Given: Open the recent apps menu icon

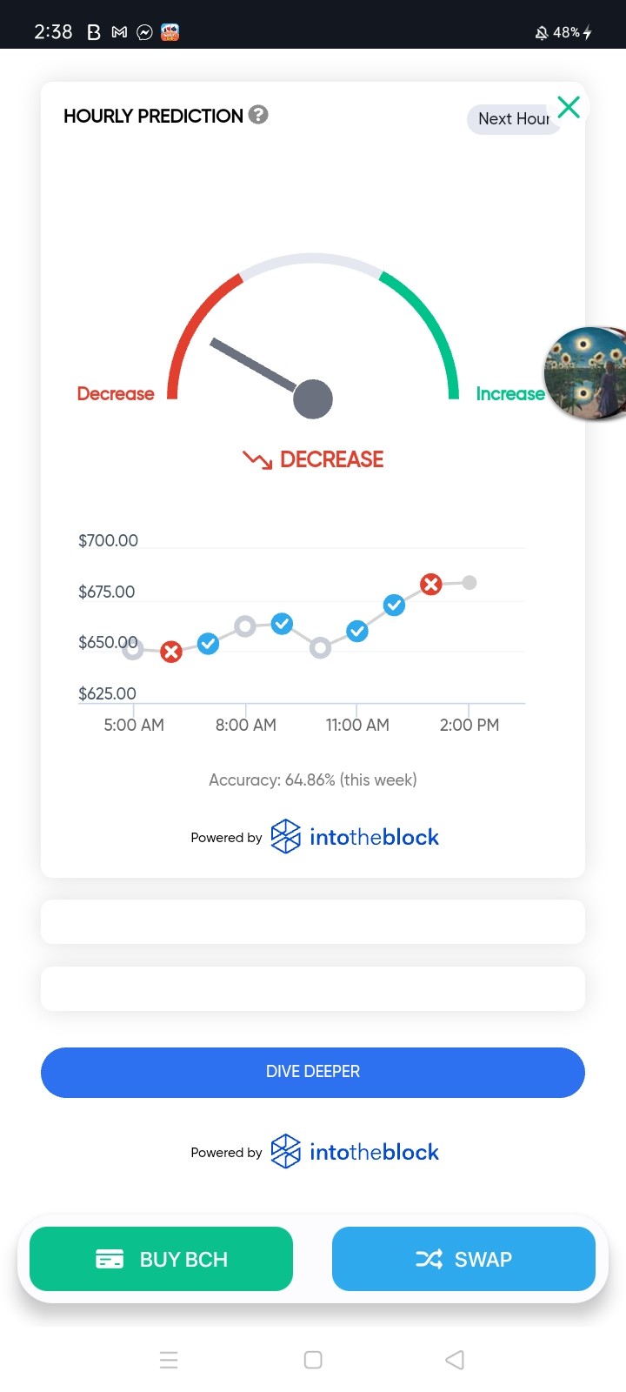Looking at the screenshot, I should (x=169, y=1360).
